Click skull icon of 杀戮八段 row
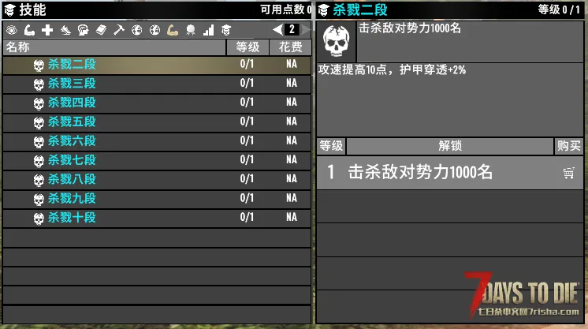Image resolution: width=588 pixels, height=329 pixels. tap(39, 180)
